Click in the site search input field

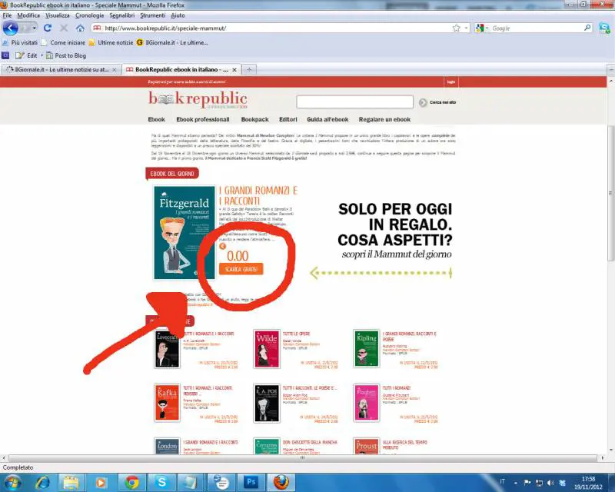coord(354,101)
